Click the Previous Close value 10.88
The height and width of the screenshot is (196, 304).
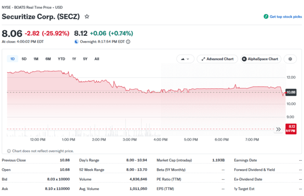tap(65, 160)
